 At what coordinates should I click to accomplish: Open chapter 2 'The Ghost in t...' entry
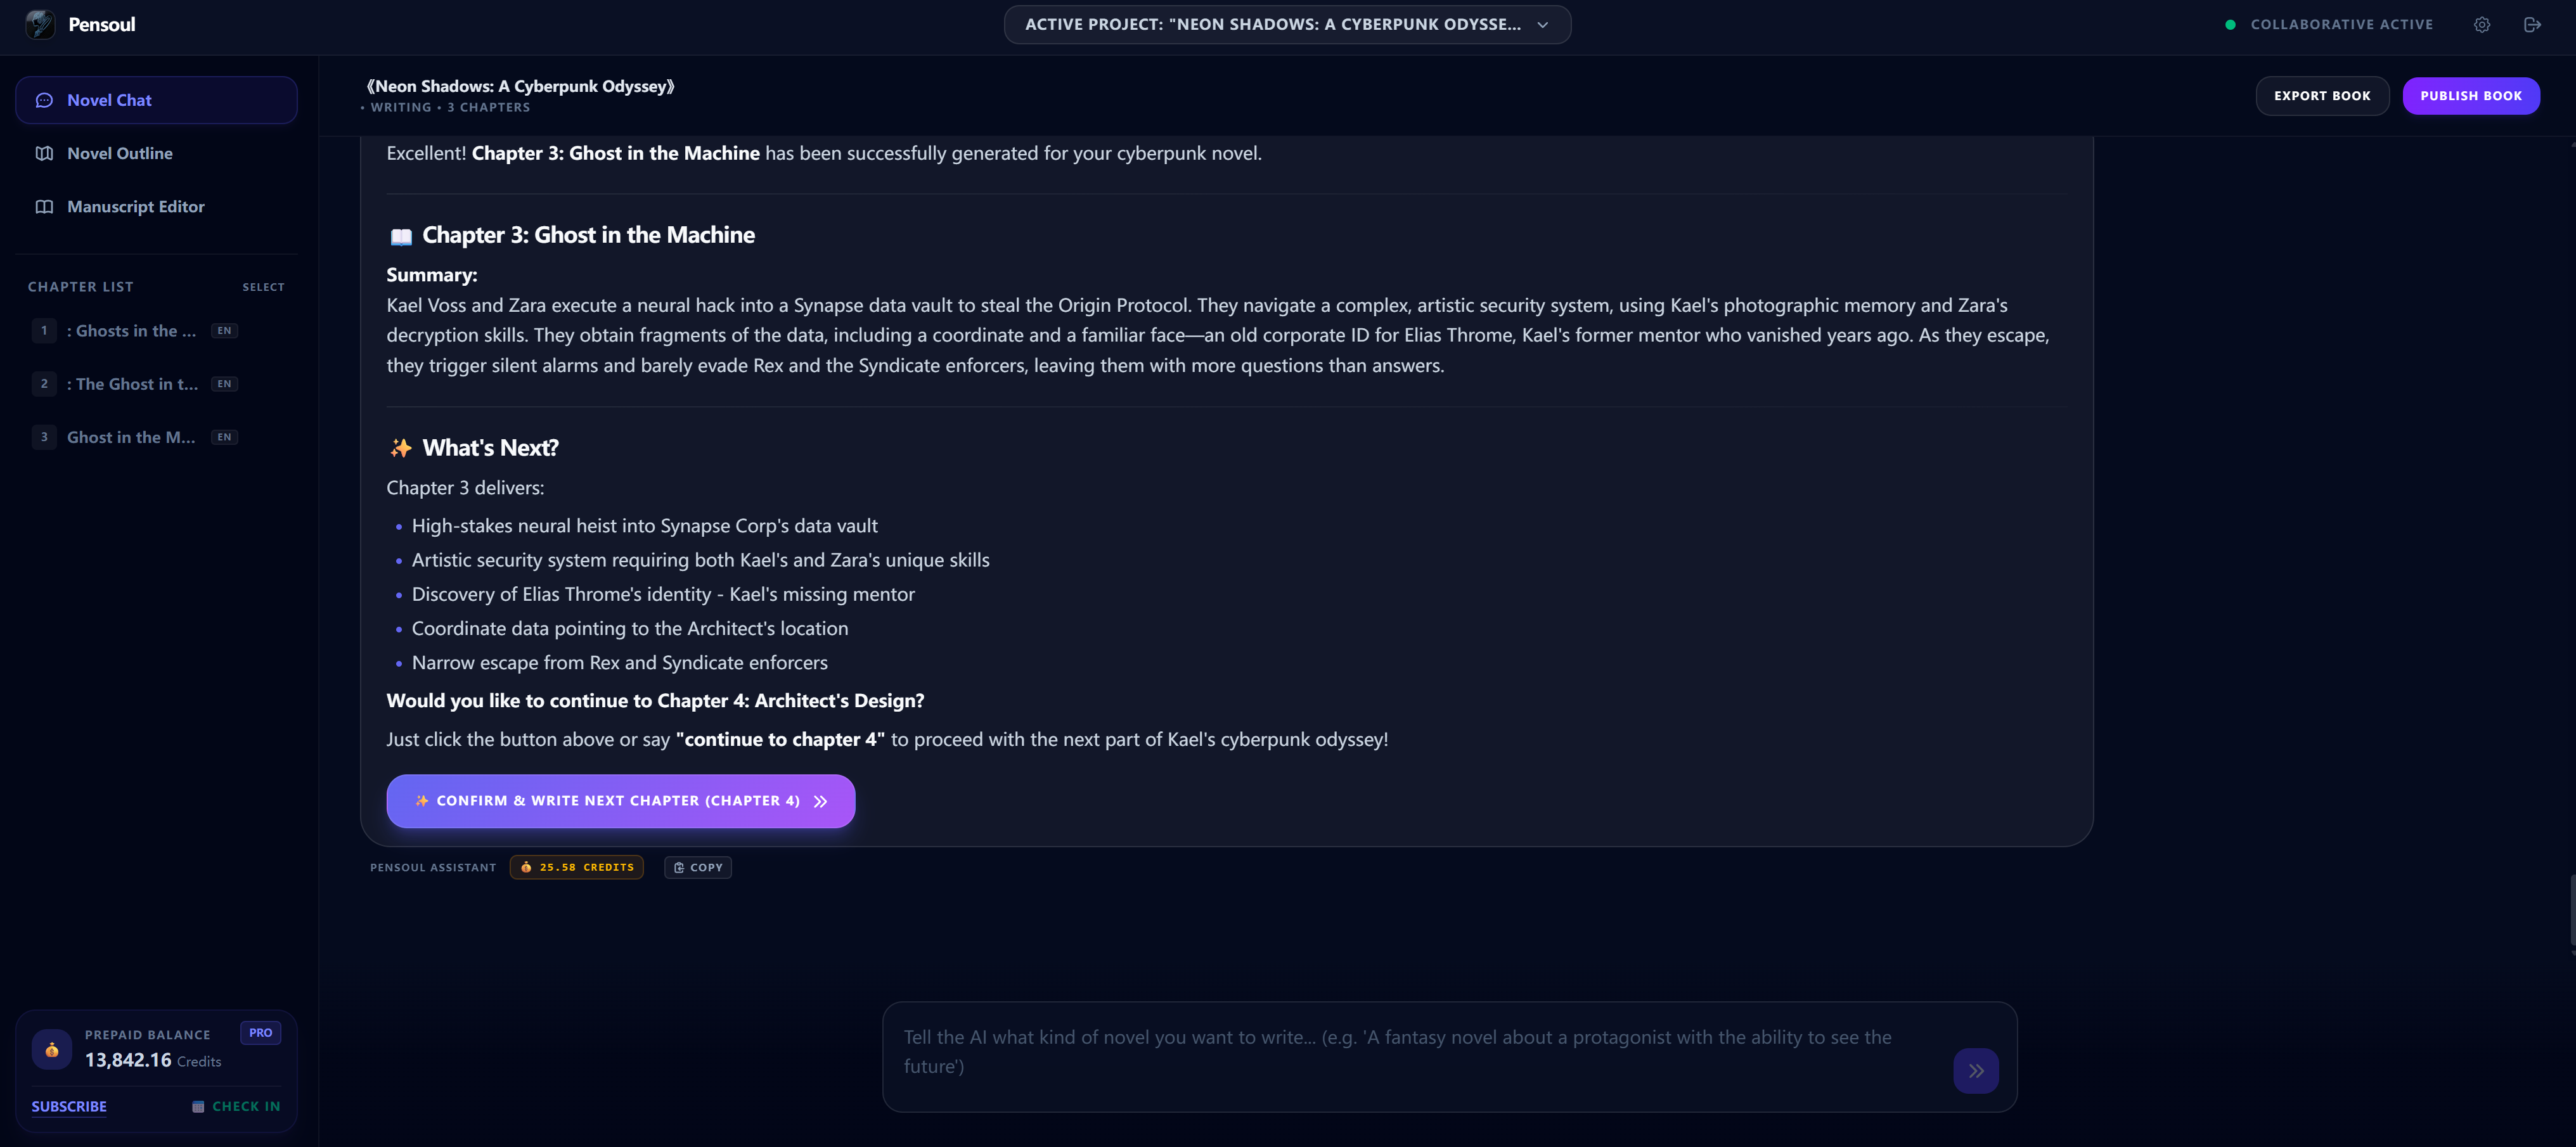point(134,384)
